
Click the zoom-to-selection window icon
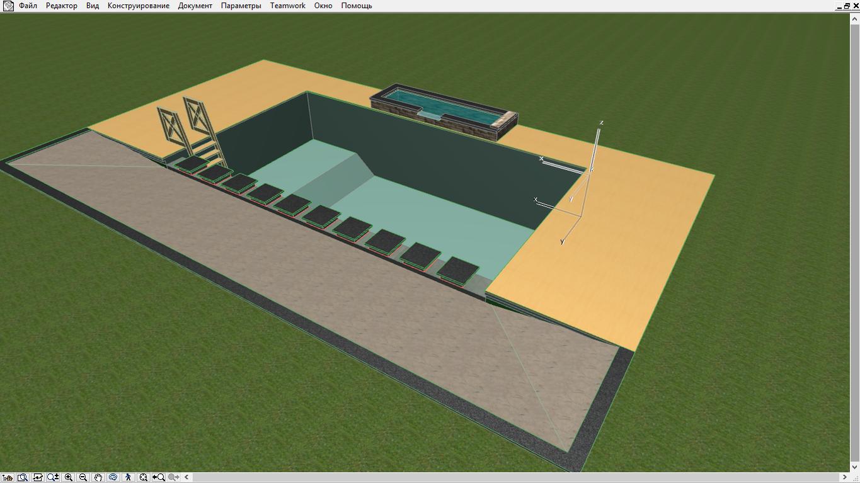(23, 477)
